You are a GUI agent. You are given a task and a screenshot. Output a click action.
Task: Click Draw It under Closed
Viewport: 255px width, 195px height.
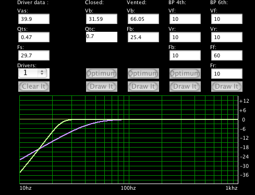click(102, 87)
